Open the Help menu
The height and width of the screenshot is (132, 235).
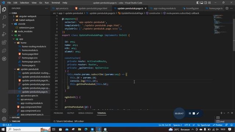[65, 3]
